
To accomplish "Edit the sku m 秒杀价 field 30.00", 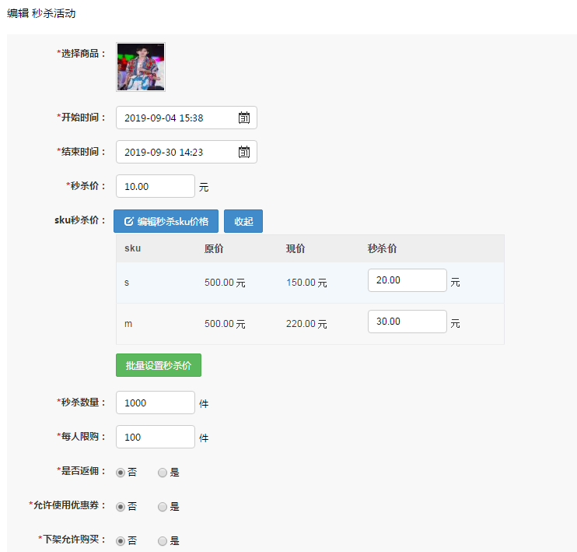I will click(x=407, y=322).
